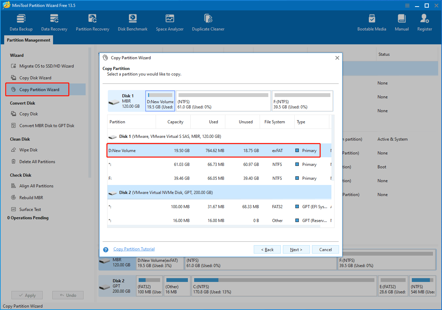Open Partition Recovery
Screen dimensions: 442x310
[x=92, y=22]
